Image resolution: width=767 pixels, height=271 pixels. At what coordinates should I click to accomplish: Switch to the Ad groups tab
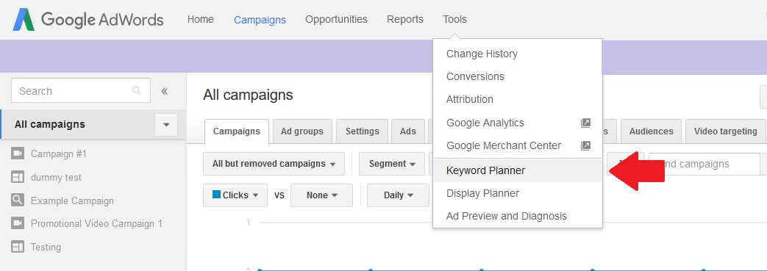tap(302, 131)
